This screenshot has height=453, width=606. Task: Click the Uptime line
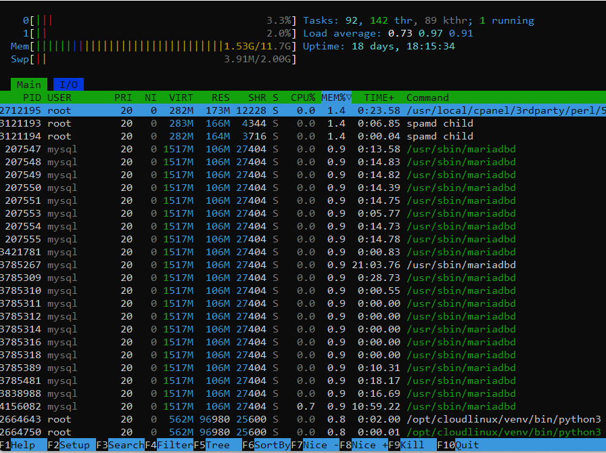(379, 46)
